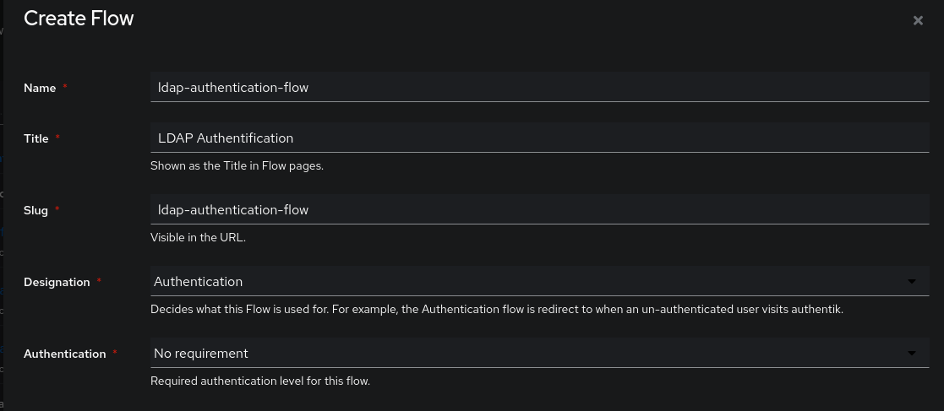Select the Title field label
This screenshot has width=944, height=411.
(36, 138)
